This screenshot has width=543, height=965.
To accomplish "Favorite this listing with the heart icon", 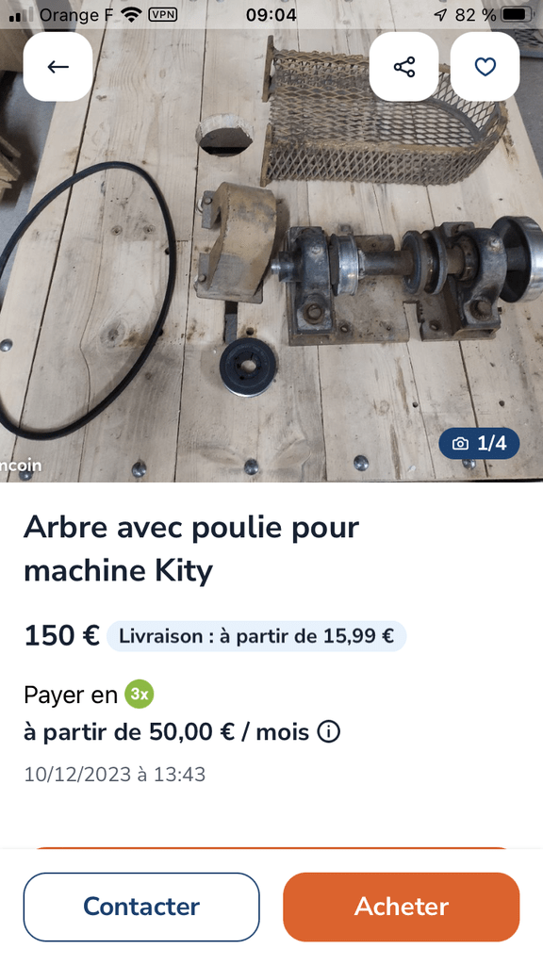I will pos(485,67).
